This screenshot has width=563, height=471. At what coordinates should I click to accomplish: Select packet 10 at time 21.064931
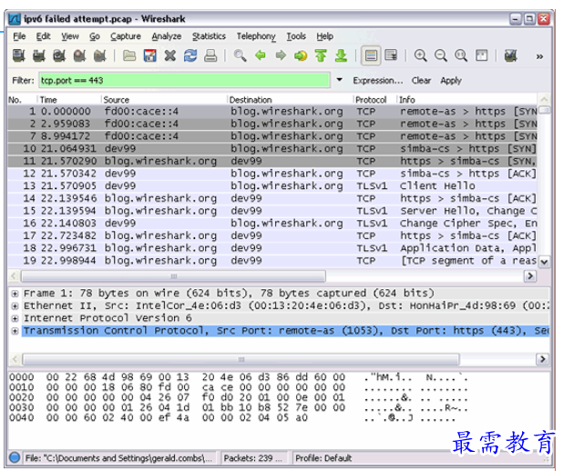[x=272, y=149]
